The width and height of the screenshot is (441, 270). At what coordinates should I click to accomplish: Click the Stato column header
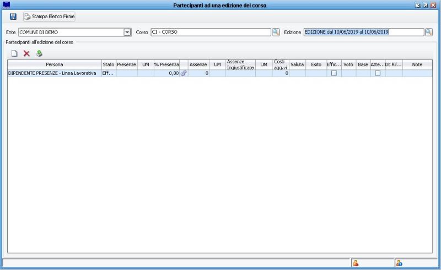coord(109,64)
